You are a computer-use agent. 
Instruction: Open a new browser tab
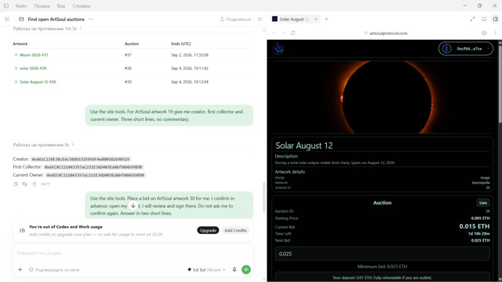point(326,19)
